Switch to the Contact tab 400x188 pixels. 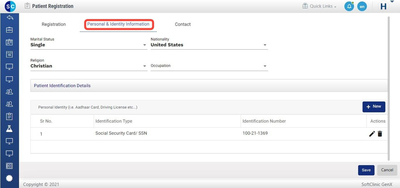click(x=182, y=24)
